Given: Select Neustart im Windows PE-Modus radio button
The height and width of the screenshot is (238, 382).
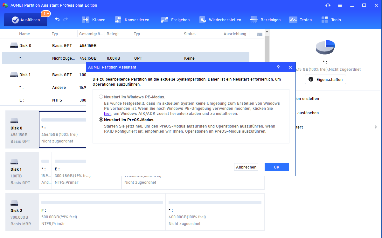Looking at the screenshot, I should [101, 97].
